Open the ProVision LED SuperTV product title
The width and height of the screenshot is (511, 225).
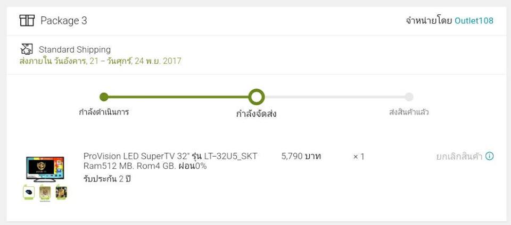point(170,156)
